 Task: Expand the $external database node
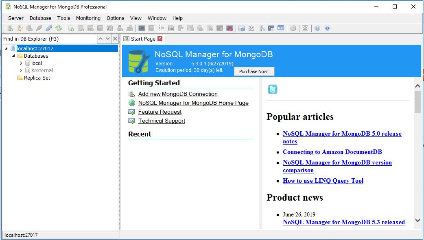21,70
